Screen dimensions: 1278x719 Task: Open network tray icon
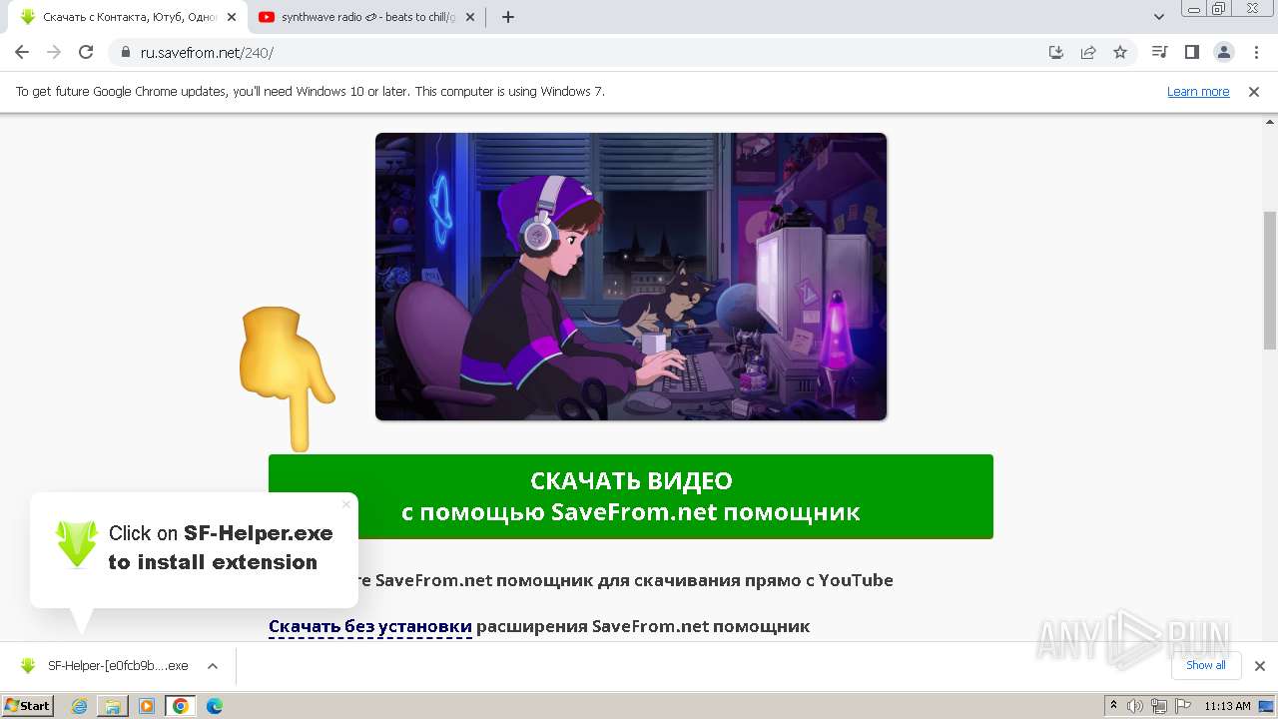pos(1158,706)
